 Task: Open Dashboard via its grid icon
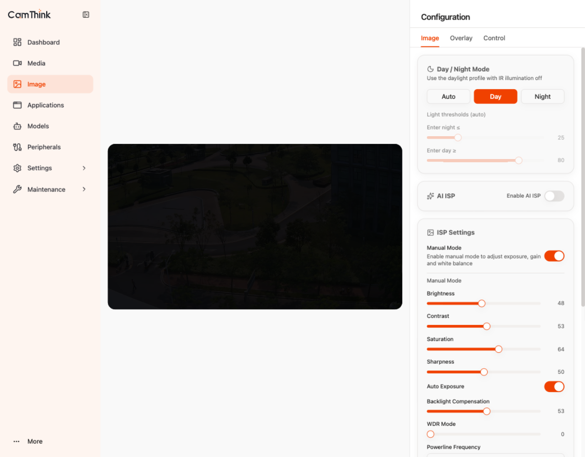[x=17, y=42]
